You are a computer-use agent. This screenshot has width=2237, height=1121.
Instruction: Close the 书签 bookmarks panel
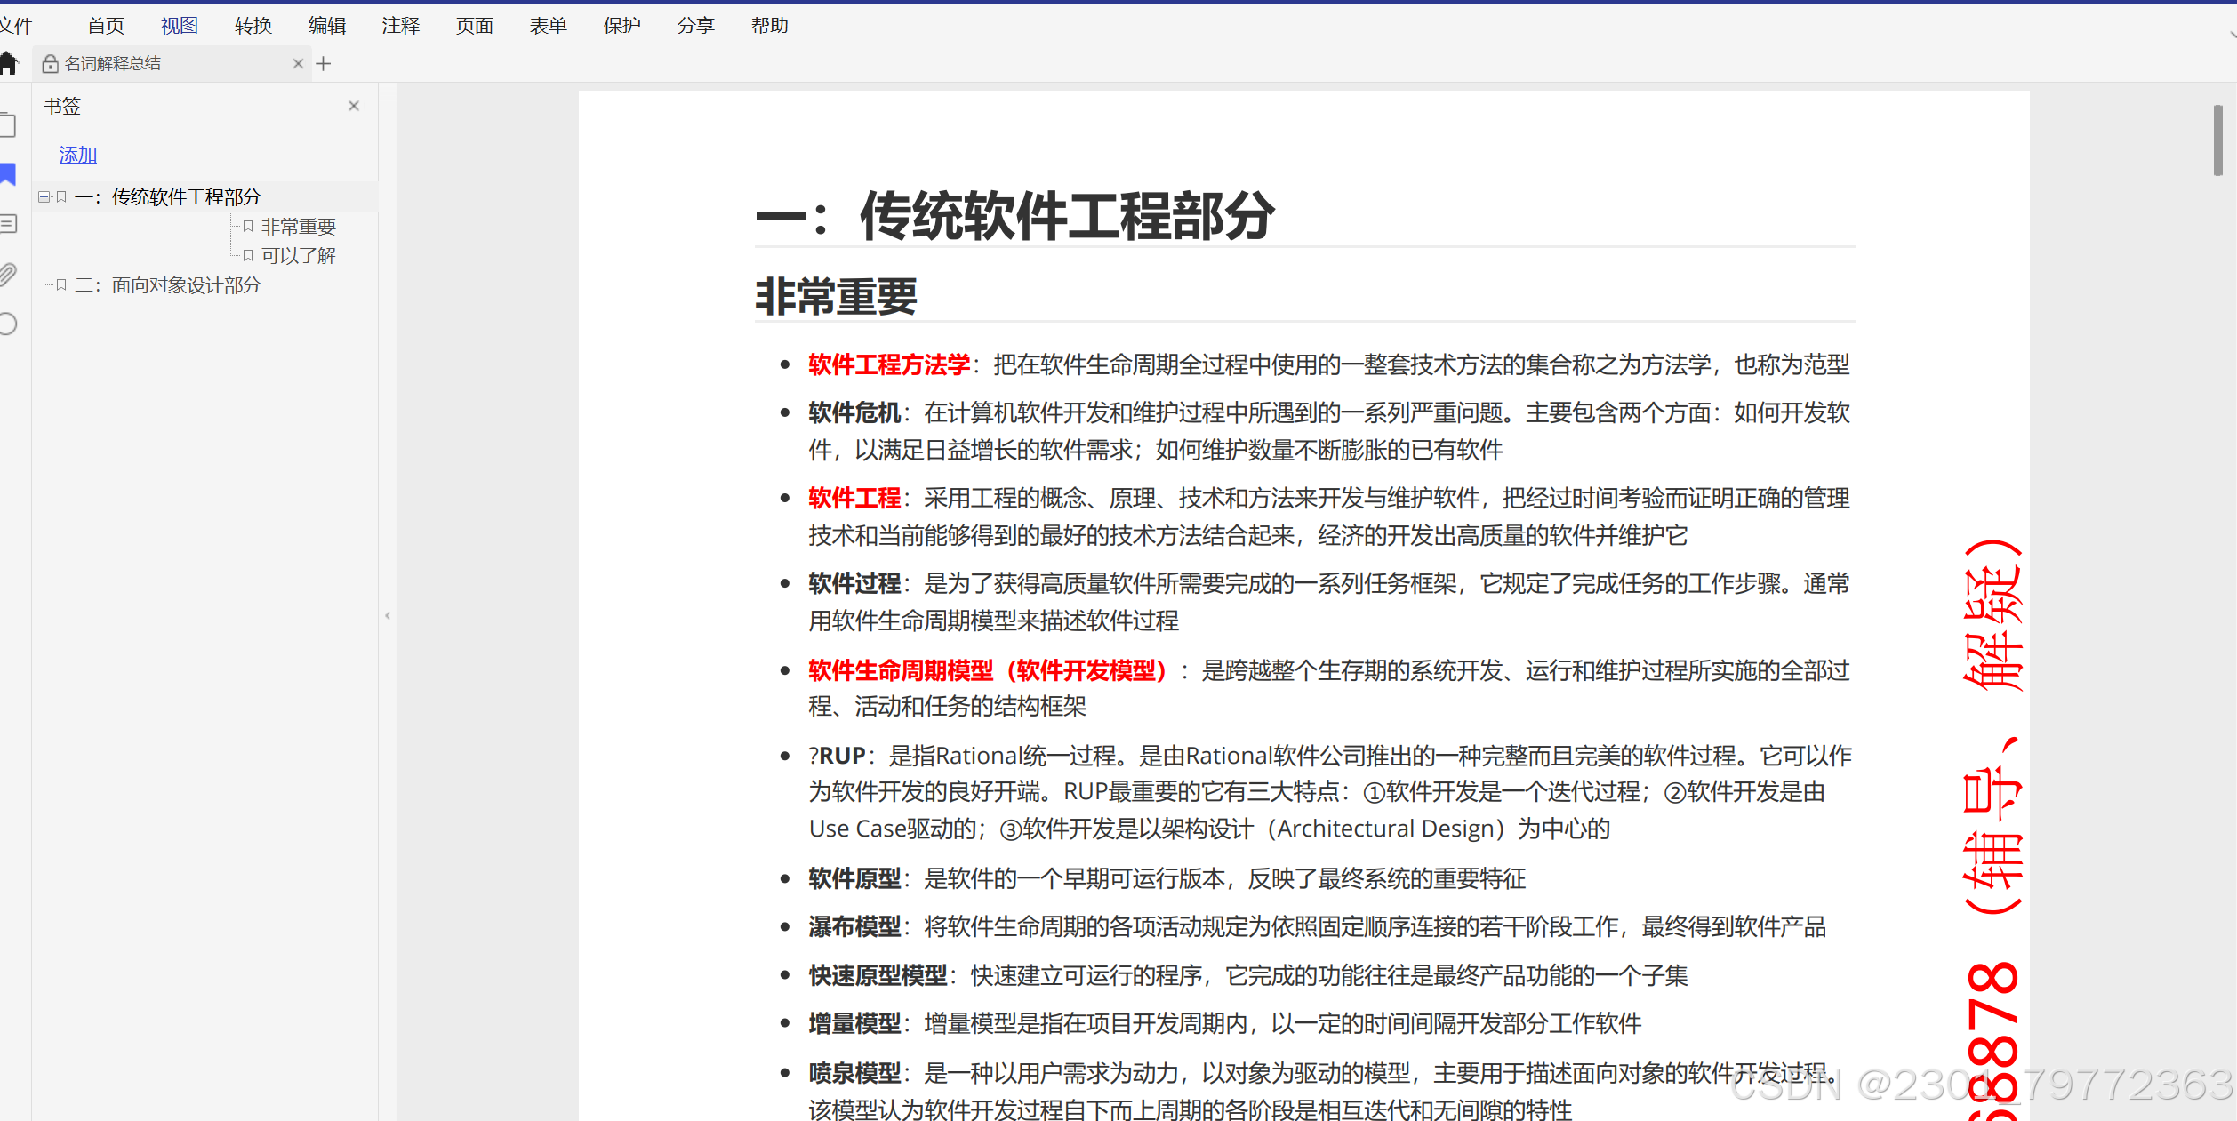[354, 106]
